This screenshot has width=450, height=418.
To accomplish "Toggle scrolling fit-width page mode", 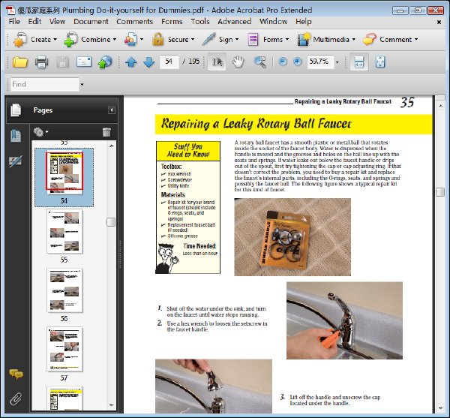I will [359, 62].
